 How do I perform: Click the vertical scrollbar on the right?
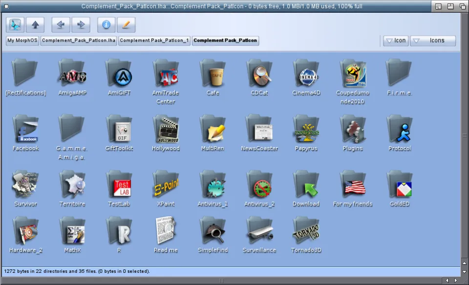coord(464,136)
